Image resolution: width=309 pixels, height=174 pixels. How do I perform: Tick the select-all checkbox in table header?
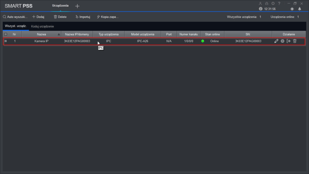(x=5, y=34)
